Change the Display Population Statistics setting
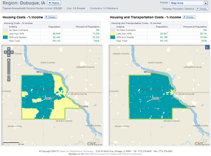Viewport: 211px width, 156px height. tap(202, 9)
